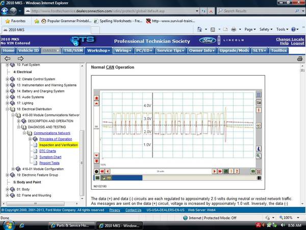Open Symptom Chart link
Image resolution: width=306 pixels, height=230 pixels.
(x=50, y=157)
